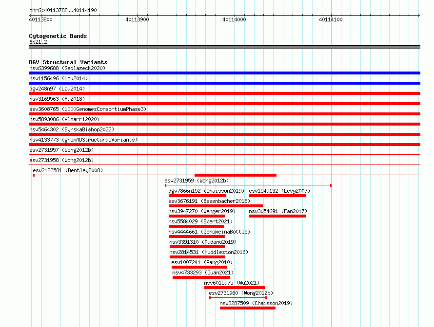Open nsv4444661 (GenomeinaBottle) label
The height and width of the screenshot is (327, 434).
click(209, 232)
